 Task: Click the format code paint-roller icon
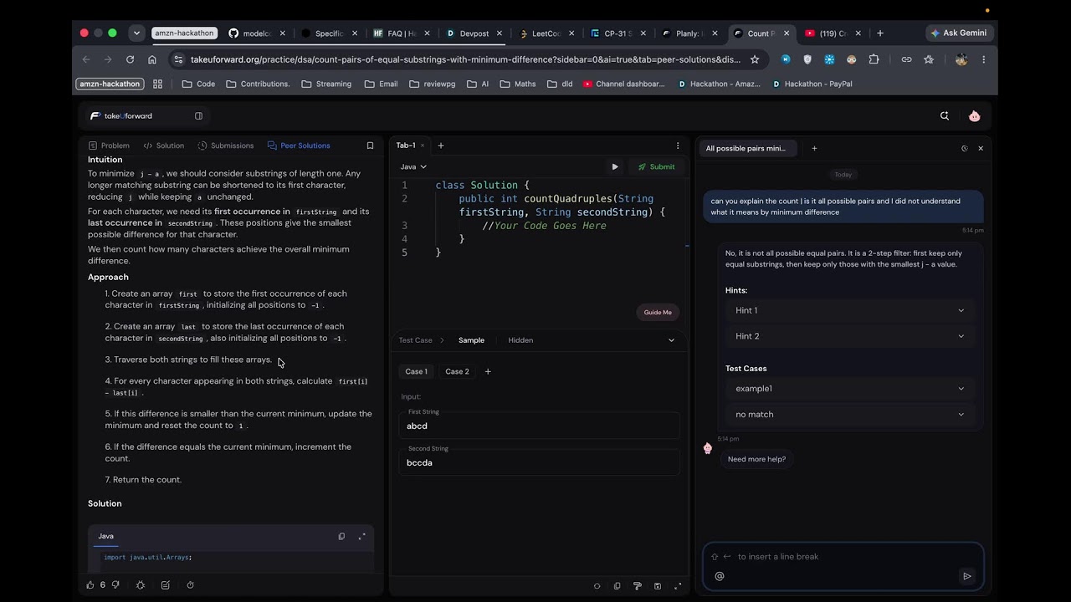tap(638, 586)
